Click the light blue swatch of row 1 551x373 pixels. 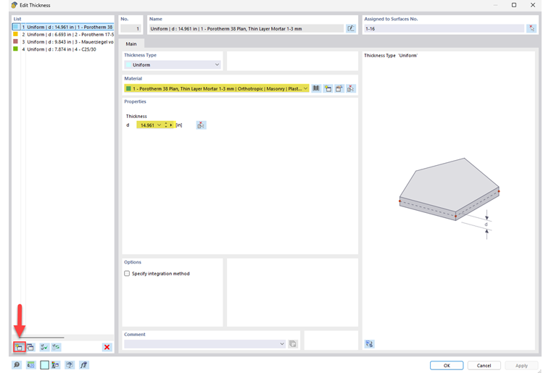(x=16, y=27)
